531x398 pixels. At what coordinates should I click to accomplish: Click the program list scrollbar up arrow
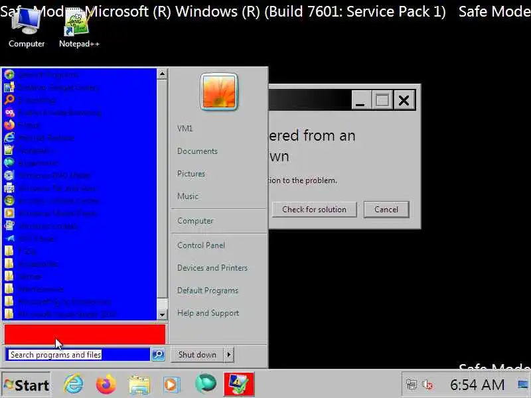click(x=162, y=74)
